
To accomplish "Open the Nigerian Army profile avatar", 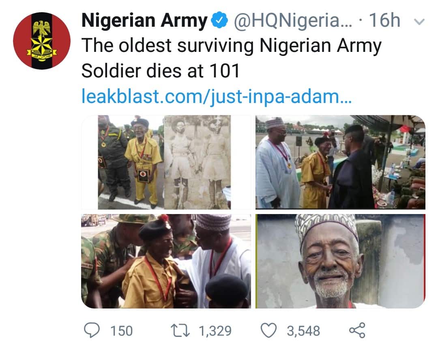I will [42, 41].
